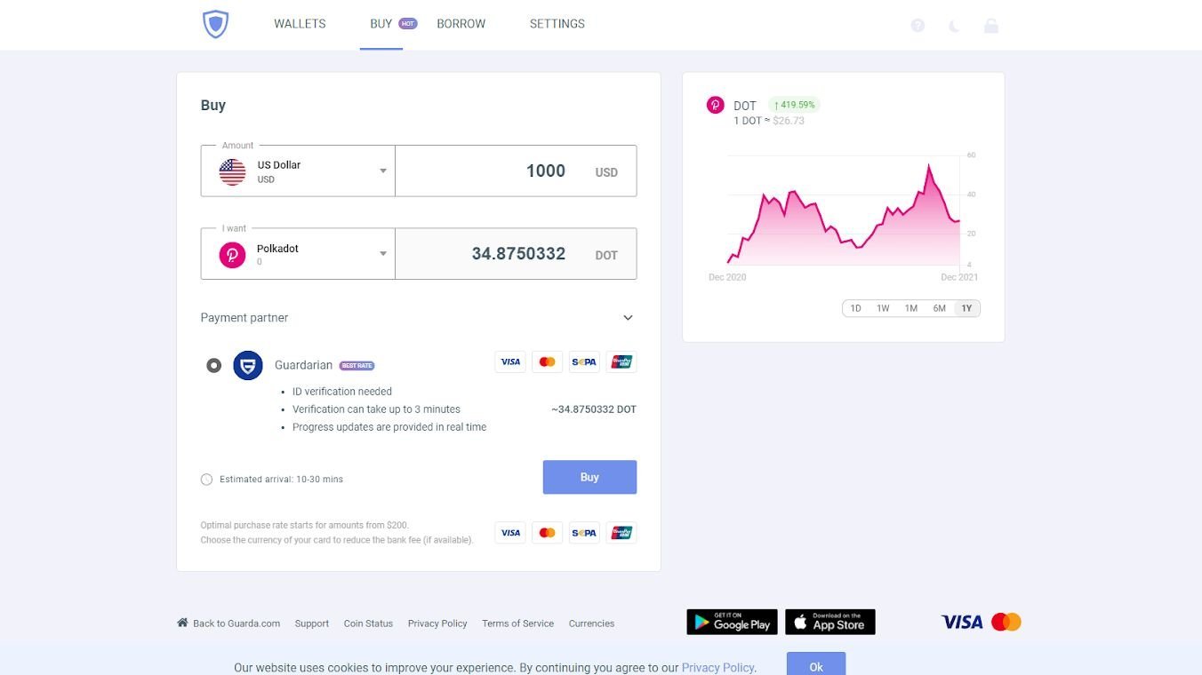Collapse the Payment partner section
The width and height of the screenshot is (1202, 675).
627,317
